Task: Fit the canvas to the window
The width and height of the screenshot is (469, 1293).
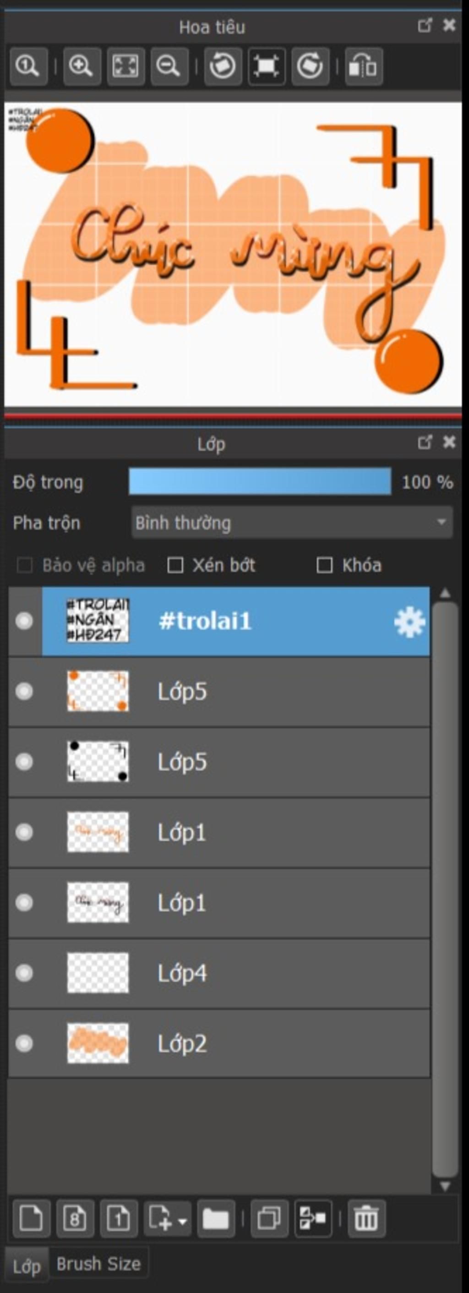Action: tap(125, 66)
